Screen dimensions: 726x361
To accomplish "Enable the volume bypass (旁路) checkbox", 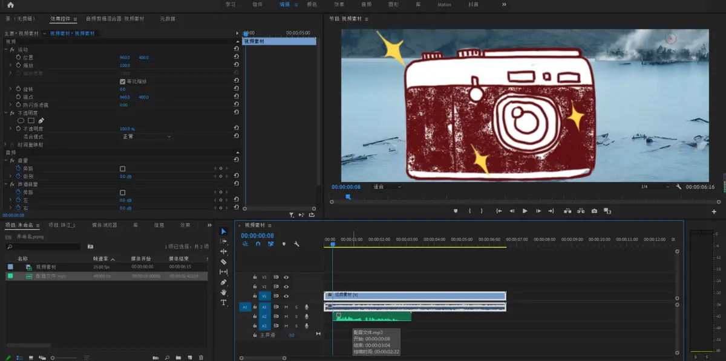I will 123,168.
